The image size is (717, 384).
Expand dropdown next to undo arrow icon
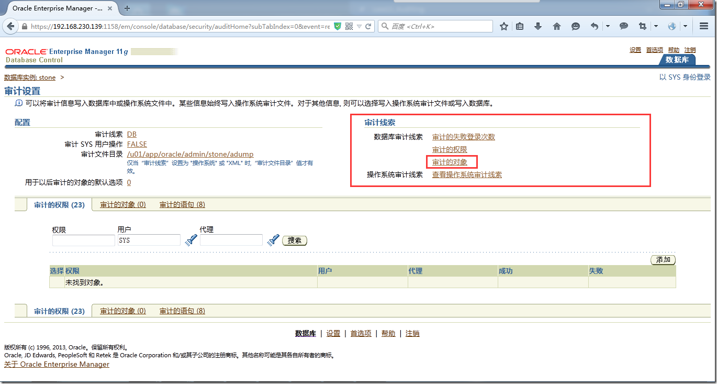point(608,26)
